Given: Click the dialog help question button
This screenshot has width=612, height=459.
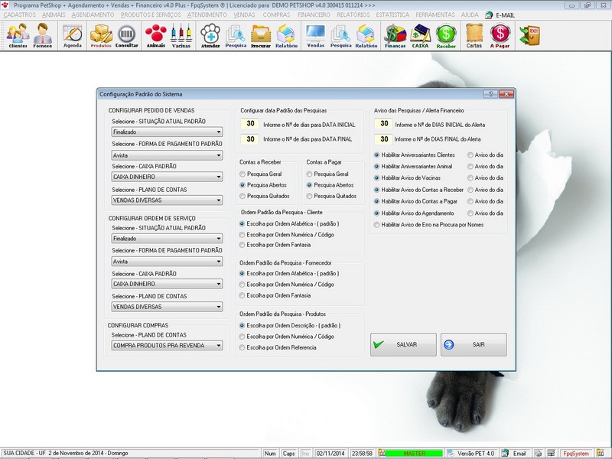Looking at the screenshot, I should pos(490,94).
